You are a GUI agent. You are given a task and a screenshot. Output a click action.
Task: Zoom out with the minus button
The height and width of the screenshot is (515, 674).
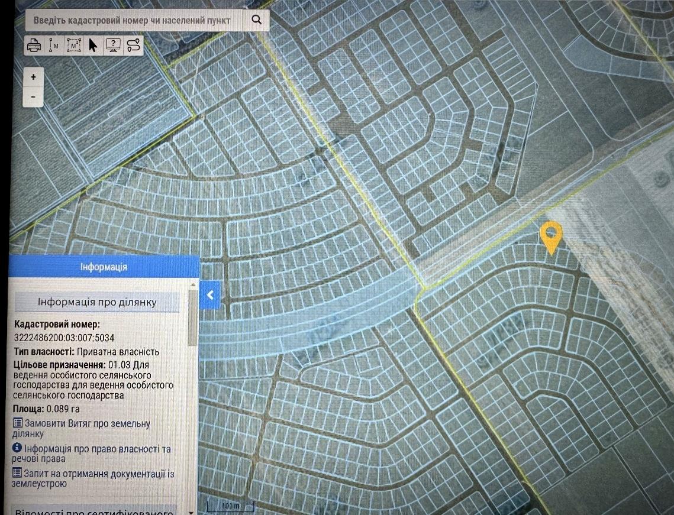pos(33,96)
